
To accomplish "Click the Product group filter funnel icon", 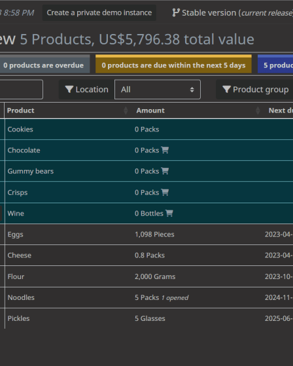I will pos(226,90).
